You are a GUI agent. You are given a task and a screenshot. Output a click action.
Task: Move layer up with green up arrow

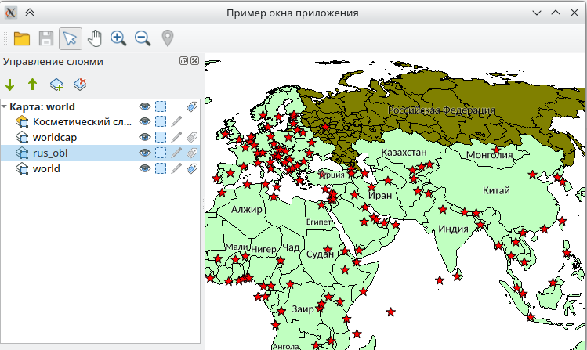[x=32, y=85]
